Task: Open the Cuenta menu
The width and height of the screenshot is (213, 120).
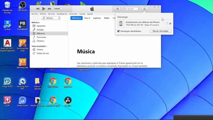Action: [x=82, y=14]
